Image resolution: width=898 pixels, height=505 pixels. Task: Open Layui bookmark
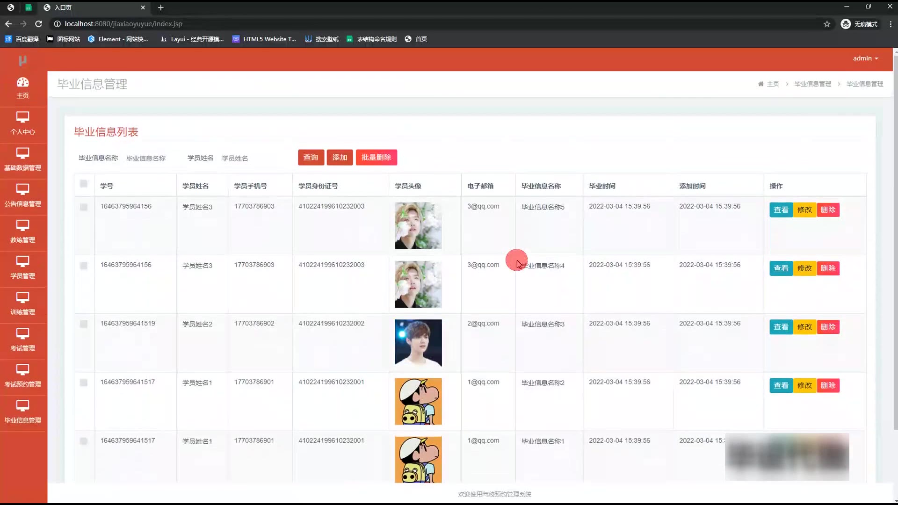[192, 39]
